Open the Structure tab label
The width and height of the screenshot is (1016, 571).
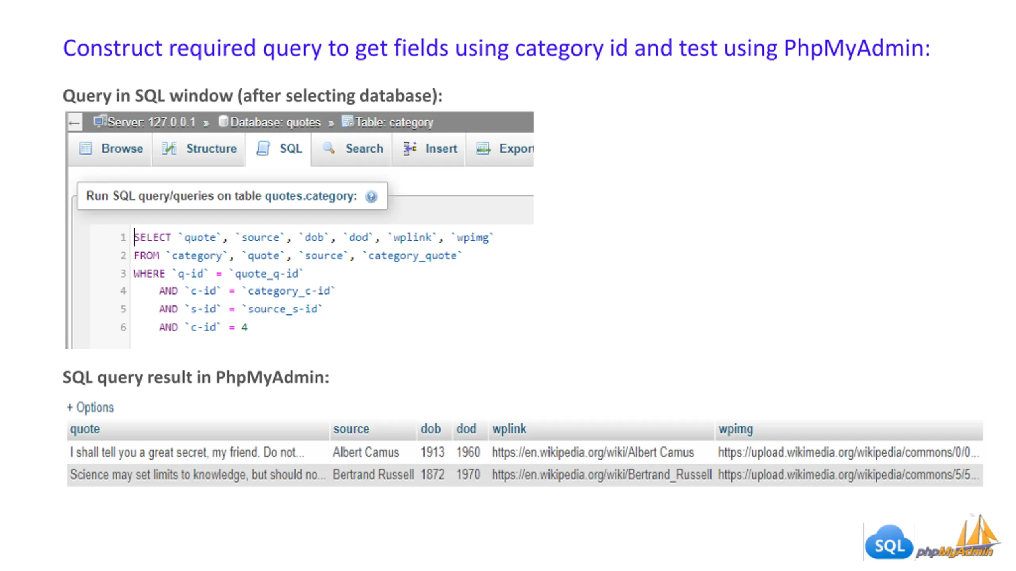click(x=211, y=148)
